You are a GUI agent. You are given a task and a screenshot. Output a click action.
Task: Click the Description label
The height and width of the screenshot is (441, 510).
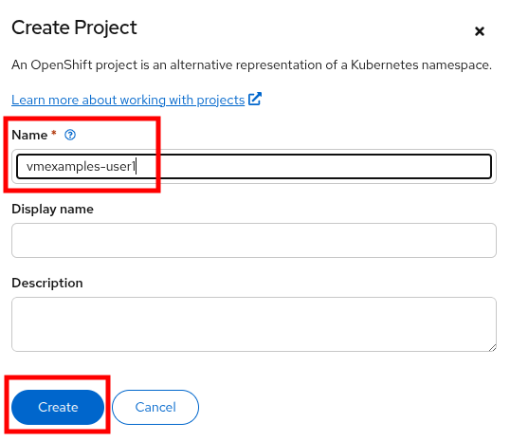(47, 283)
